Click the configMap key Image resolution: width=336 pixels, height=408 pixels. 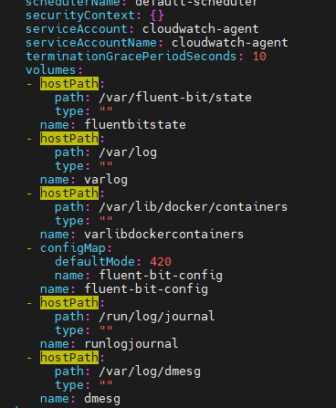click(73, 248)
